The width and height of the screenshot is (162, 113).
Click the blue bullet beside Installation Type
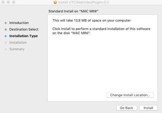tap(6, 36)
